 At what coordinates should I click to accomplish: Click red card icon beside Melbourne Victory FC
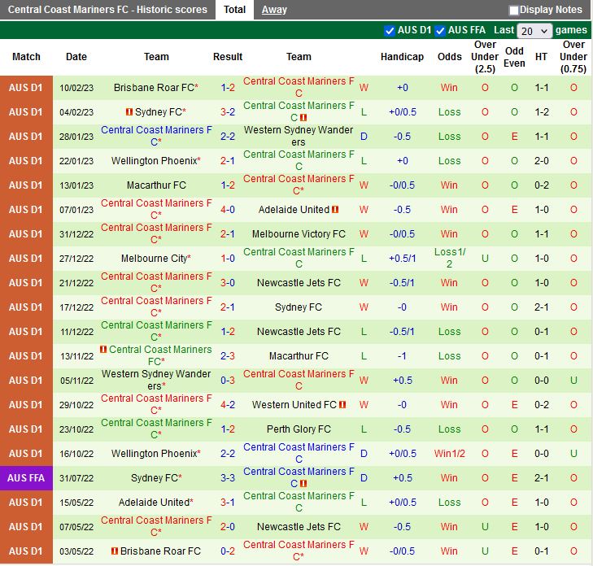[x=351, y=234]
